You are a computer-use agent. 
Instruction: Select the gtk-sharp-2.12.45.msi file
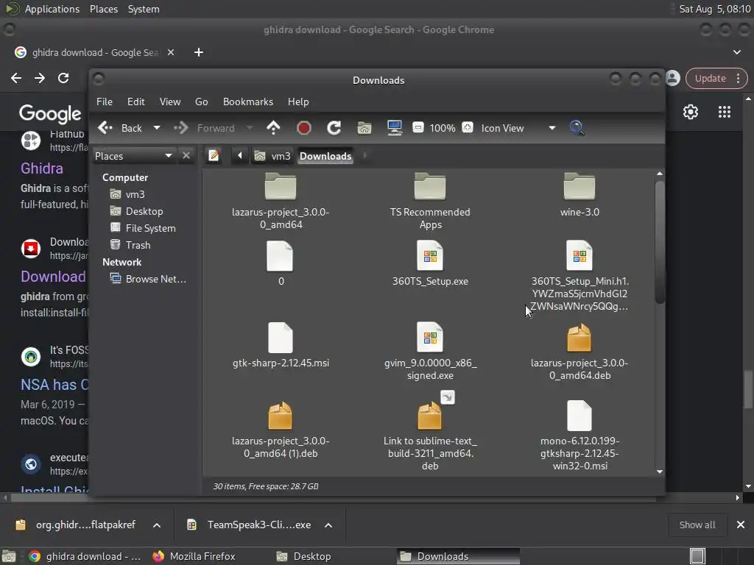point(281,345)
